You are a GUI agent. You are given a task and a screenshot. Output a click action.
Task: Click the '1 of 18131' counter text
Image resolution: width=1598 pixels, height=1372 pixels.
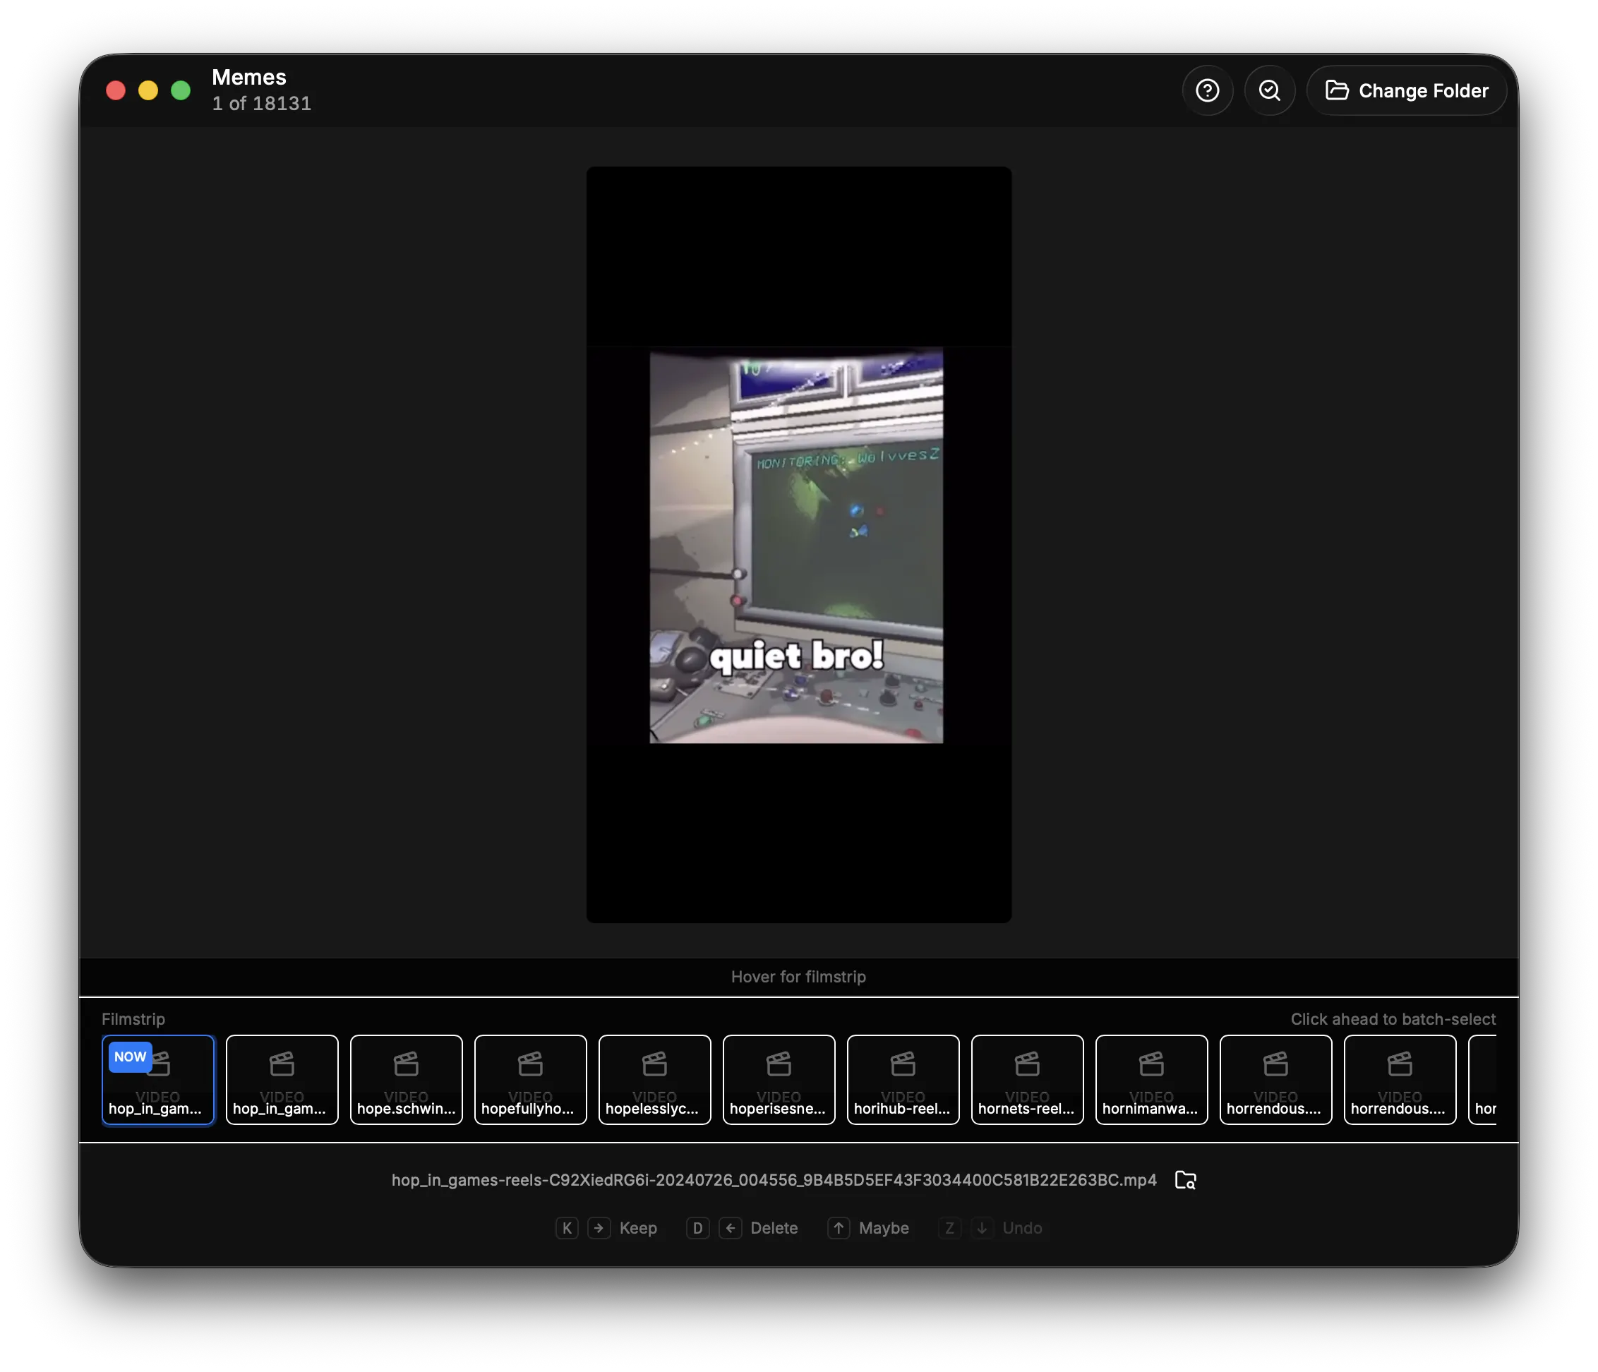pyautogui.click(x=261, y=103)
